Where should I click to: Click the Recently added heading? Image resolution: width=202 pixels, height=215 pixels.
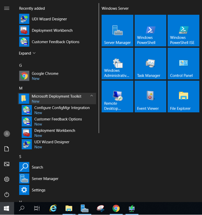click(x=32, y=8)
